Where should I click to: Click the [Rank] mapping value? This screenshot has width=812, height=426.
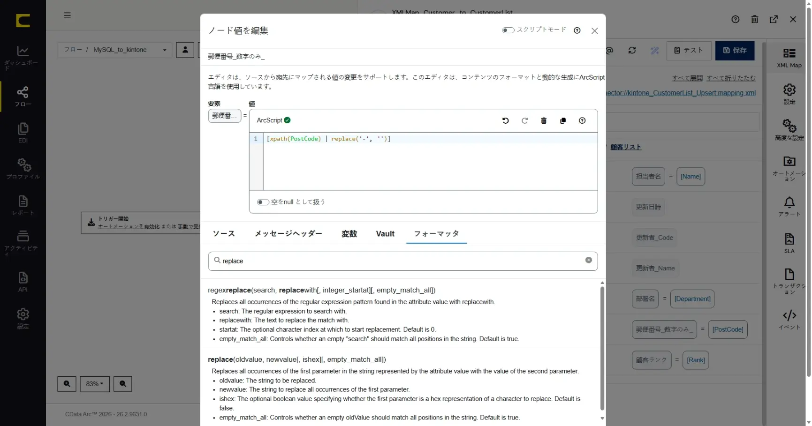(696, 360)
